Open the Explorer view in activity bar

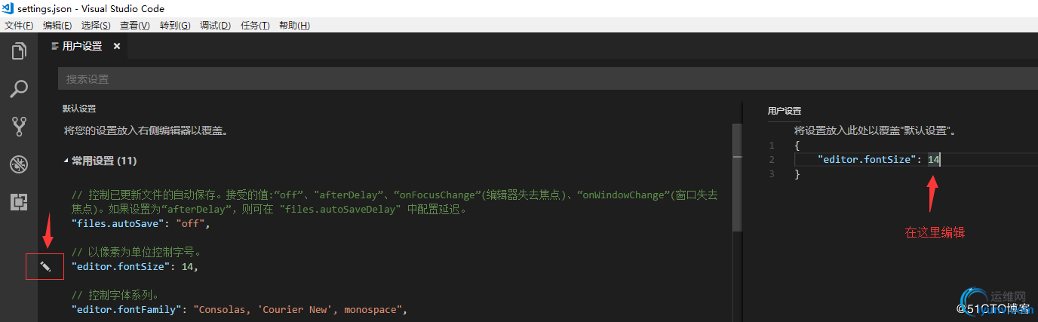[x=19, y=51]
